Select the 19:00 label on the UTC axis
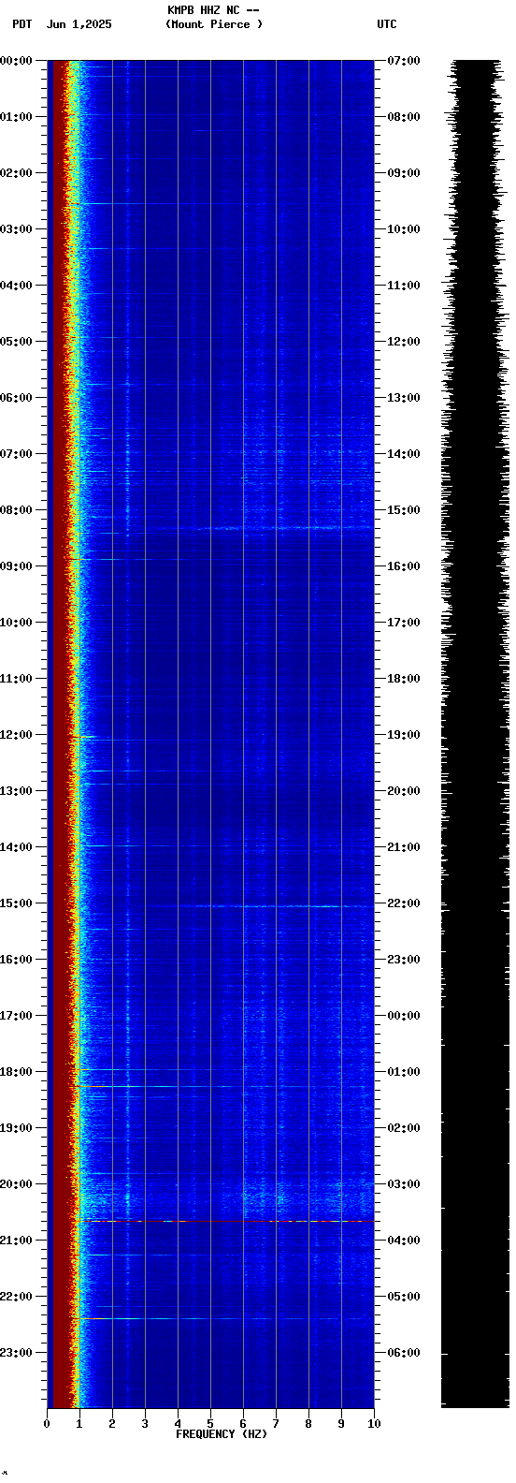 click(404, 735)
